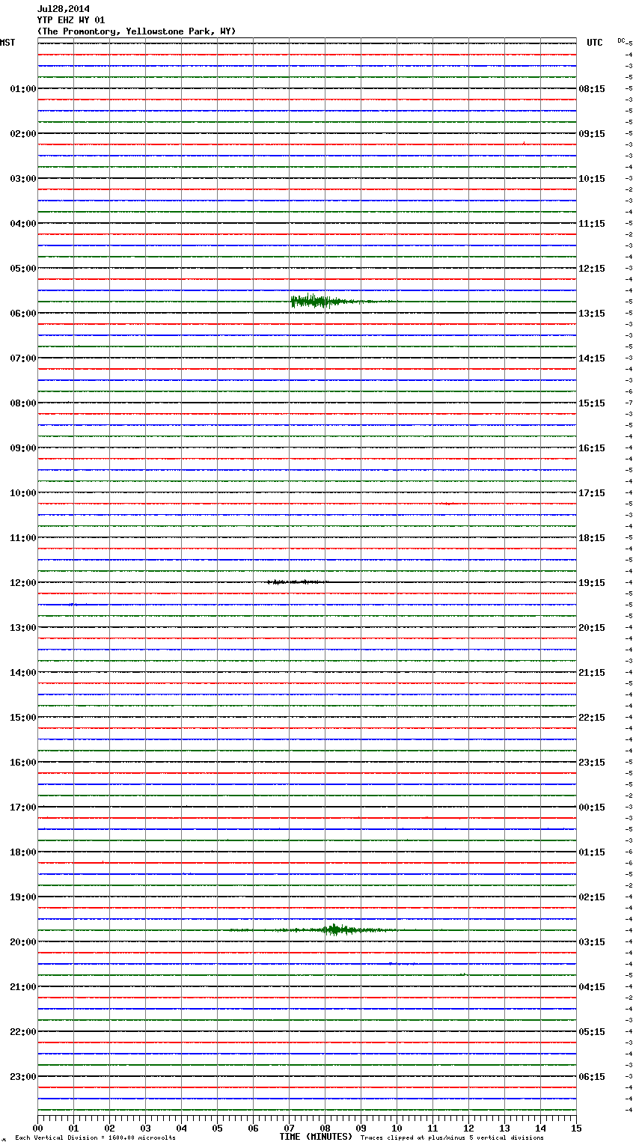Click the DC column header at top right
Screen dimensions: 636x1148
[x=621, y=40]
